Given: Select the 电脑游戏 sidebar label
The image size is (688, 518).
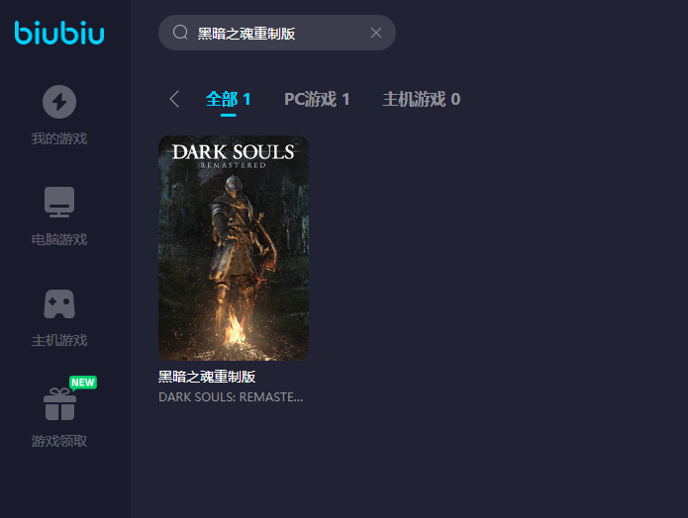Looking at the screenshot, I should pyautogui.click(x=59, y=239).
